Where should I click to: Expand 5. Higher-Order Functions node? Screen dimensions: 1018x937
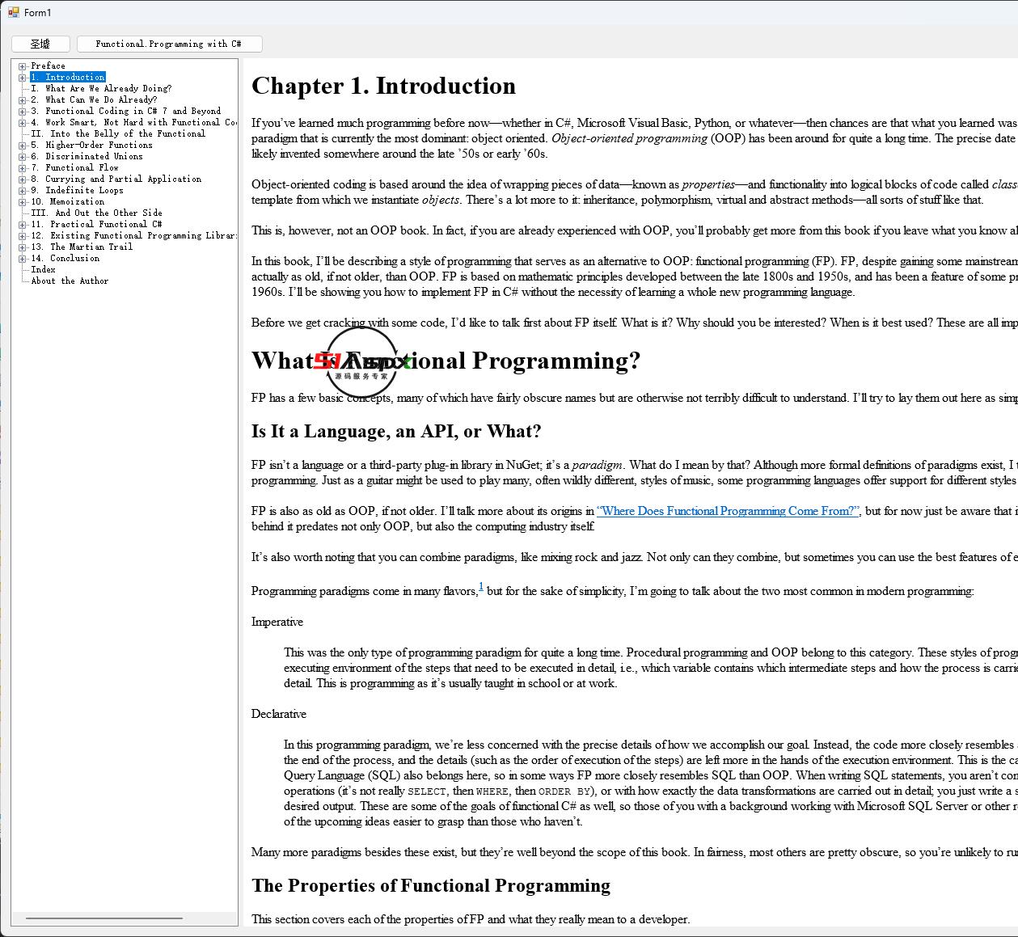(23, 146)
